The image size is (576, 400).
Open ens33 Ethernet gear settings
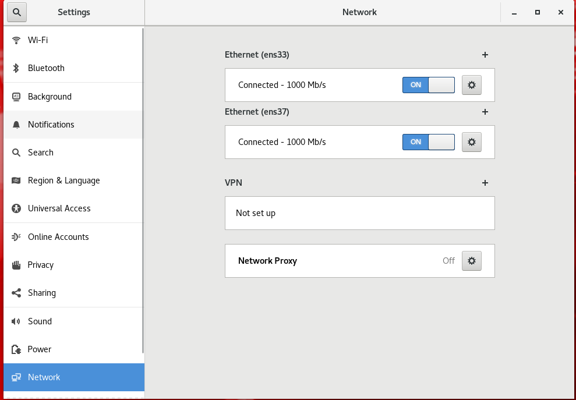point(472,85)
